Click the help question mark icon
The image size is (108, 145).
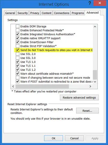90,3
